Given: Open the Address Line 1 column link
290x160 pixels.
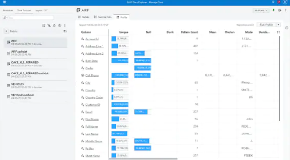Looking at the screenshot, I should (94, 46).
